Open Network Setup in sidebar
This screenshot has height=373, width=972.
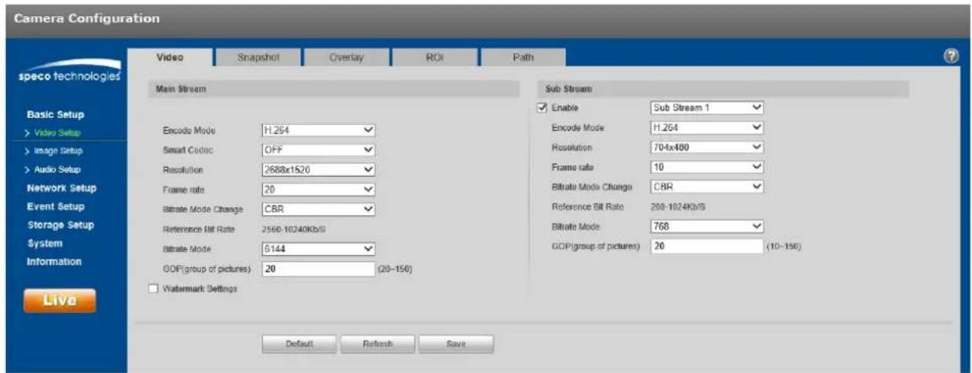coord(62,188)
